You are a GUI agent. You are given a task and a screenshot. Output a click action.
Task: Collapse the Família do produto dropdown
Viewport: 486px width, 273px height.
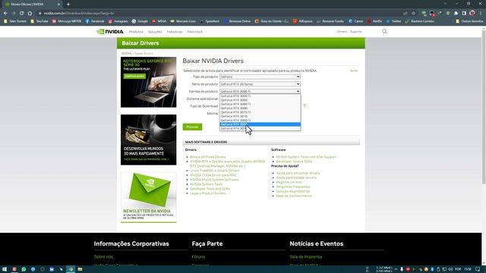click(260, 92)
